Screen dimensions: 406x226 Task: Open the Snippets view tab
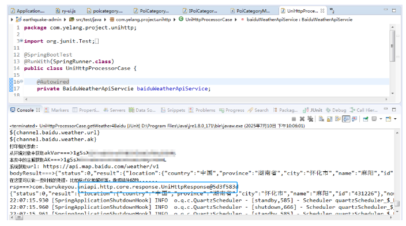tap(172, 110)
